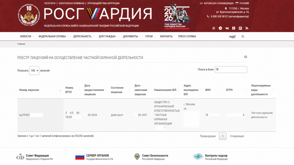This screenshot has width=294, height=165.
Task: Open the VK social network icon
Action: pyautogui.click(x=227, y=28)
